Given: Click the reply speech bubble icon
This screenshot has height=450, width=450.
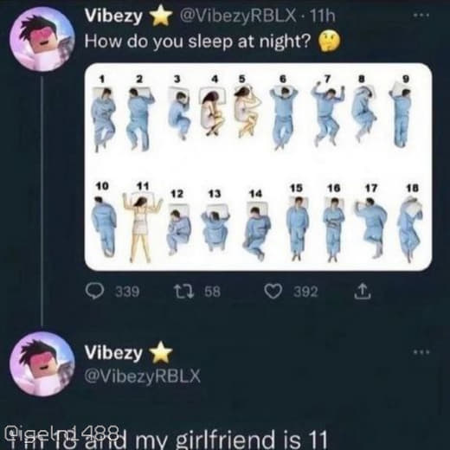Looking at the screenshot, I should (95, 291).
